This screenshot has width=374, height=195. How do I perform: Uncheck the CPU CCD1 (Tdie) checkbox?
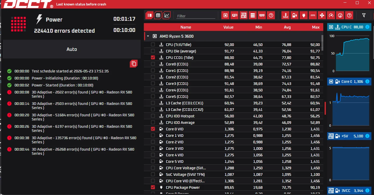pos(153,58)
